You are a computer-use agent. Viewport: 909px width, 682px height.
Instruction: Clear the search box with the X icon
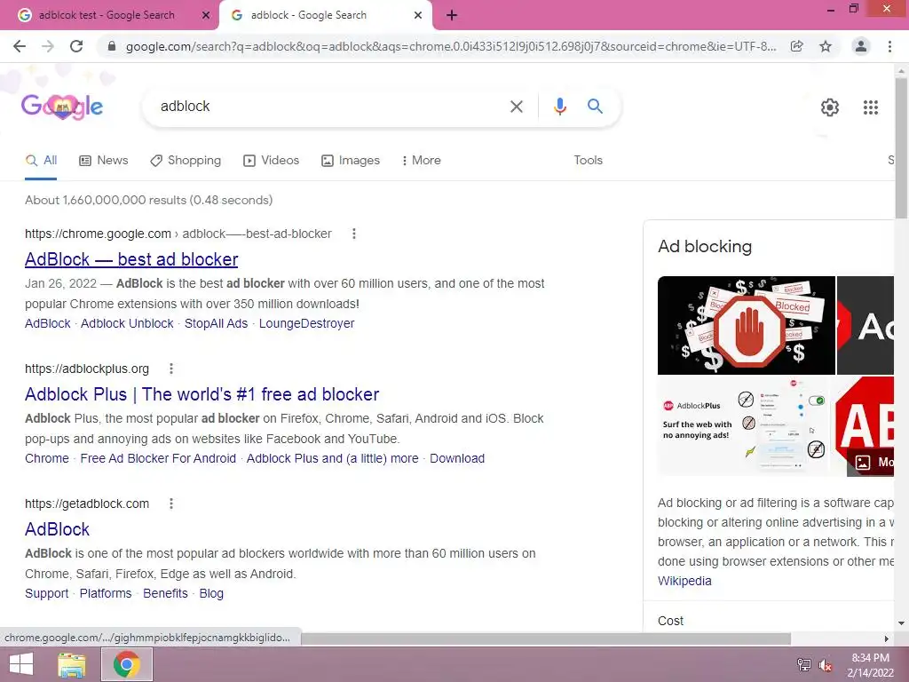516,107
